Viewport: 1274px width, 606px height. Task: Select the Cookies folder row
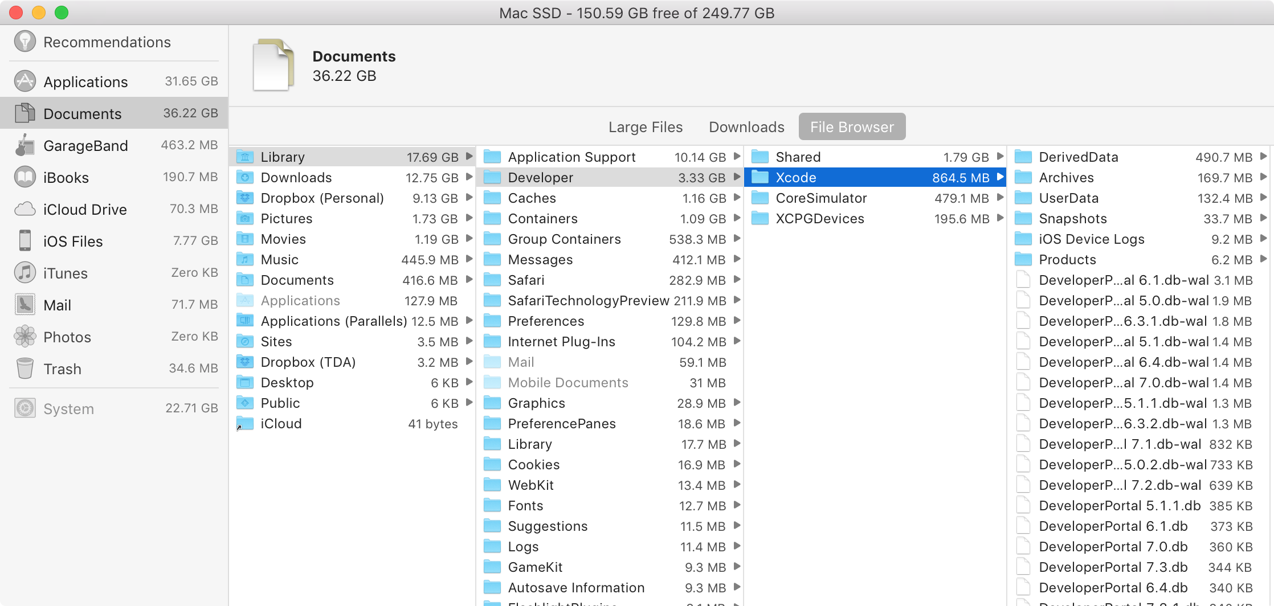(x=610, y=465)
